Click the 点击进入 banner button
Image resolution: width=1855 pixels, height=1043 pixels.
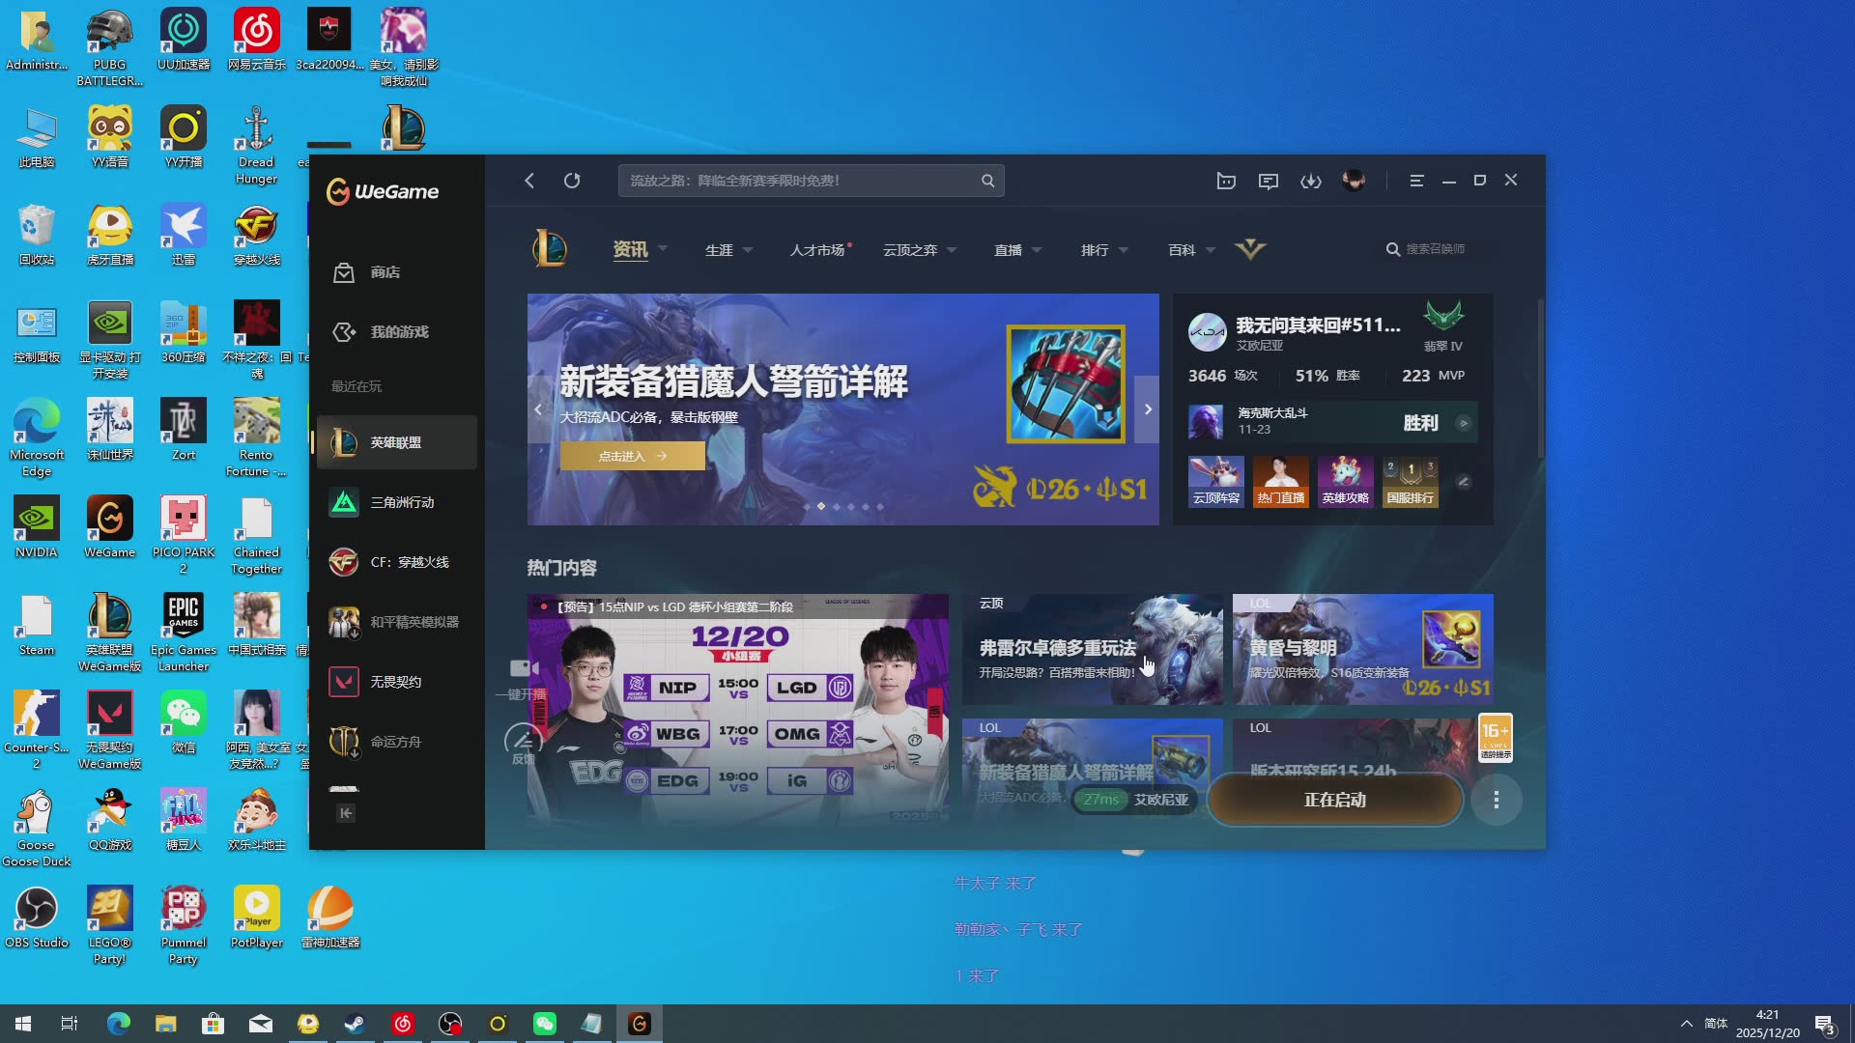coord(632,456)
